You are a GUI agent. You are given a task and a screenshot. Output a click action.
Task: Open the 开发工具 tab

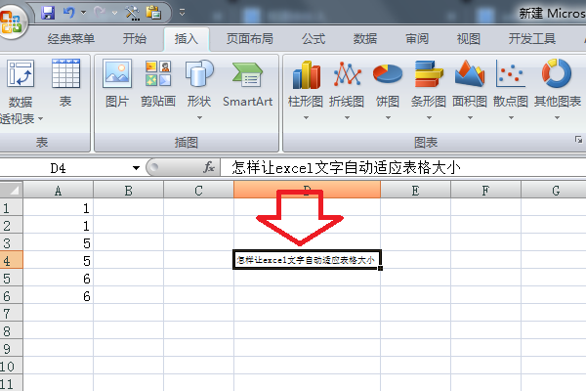pos(532,38)
